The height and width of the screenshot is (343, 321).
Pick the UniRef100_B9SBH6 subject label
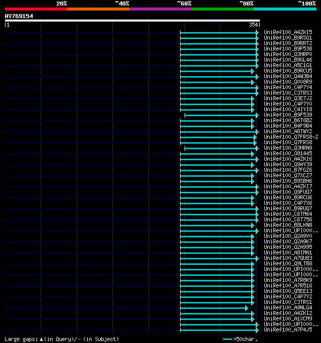[x=288, y=181]
